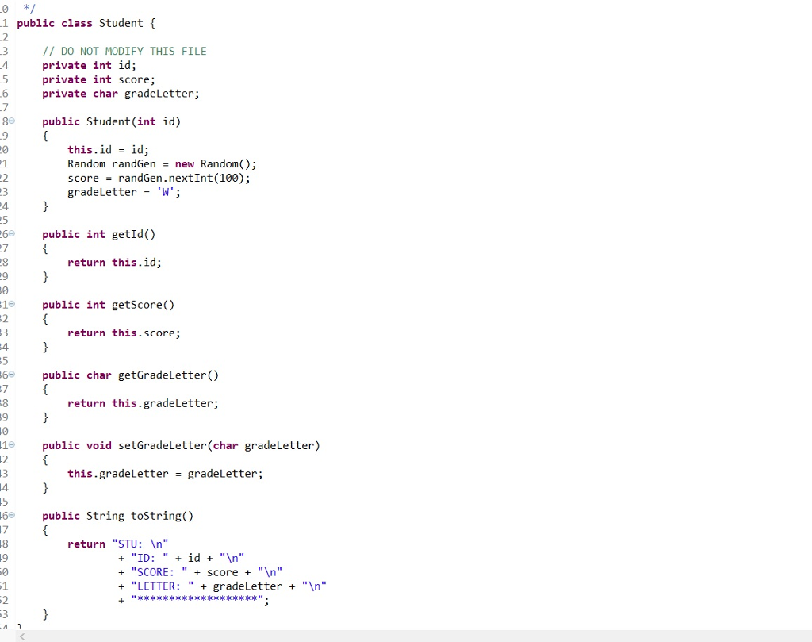Screen dimensions: 812x642
Task: Click the DO NOT MODIFY THIS FILE comment
Action: 123,51
